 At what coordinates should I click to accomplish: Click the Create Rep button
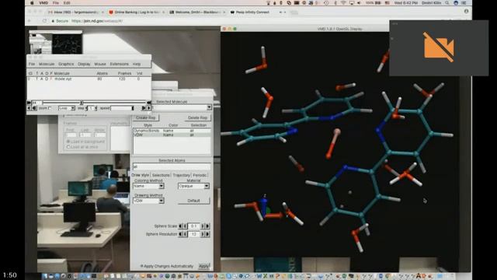[145, 117]
